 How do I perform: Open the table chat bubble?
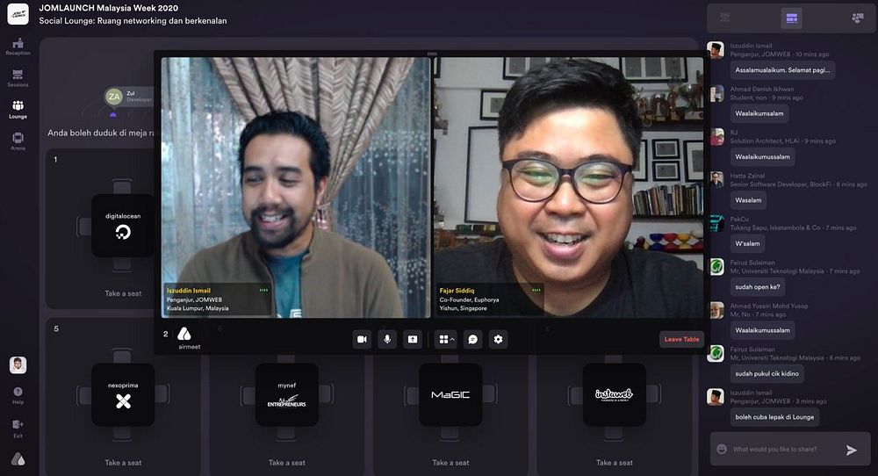pyautogui.click(x=473, y=339)
